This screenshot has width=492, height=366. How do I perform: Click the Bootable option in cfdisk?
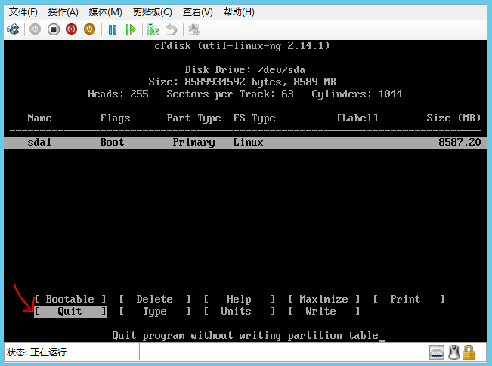click(x=70, y=300)
